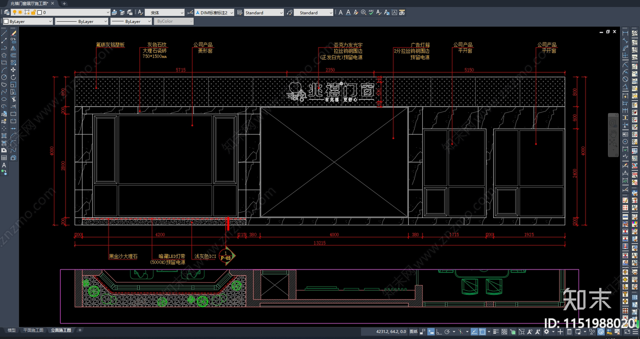Click the ByLayer color box swatch
The height and width of the screenshot is (339, 640).
tap(6, 22)
